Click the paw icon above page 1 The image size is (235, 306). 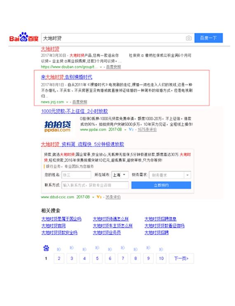click(x=46, y=248)
